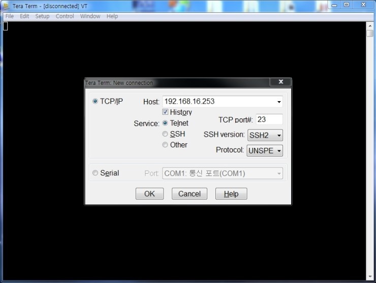376x283 pixels.
Task: Choose the SSH service option
Action: pyautogui.click(x=165, y=134)
